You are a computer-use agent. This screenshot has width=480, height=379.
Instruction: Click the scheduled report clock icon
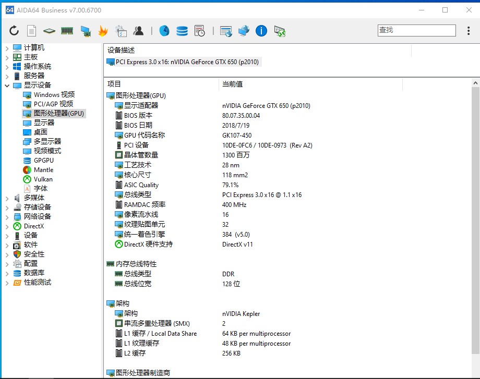pos(200,31)
